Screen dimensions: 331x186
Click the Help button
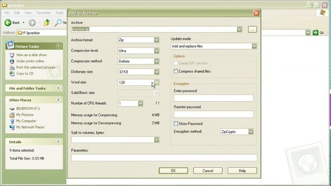point(242,171)
